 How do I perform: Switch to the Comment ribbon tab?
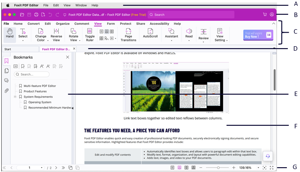point(82,24)
